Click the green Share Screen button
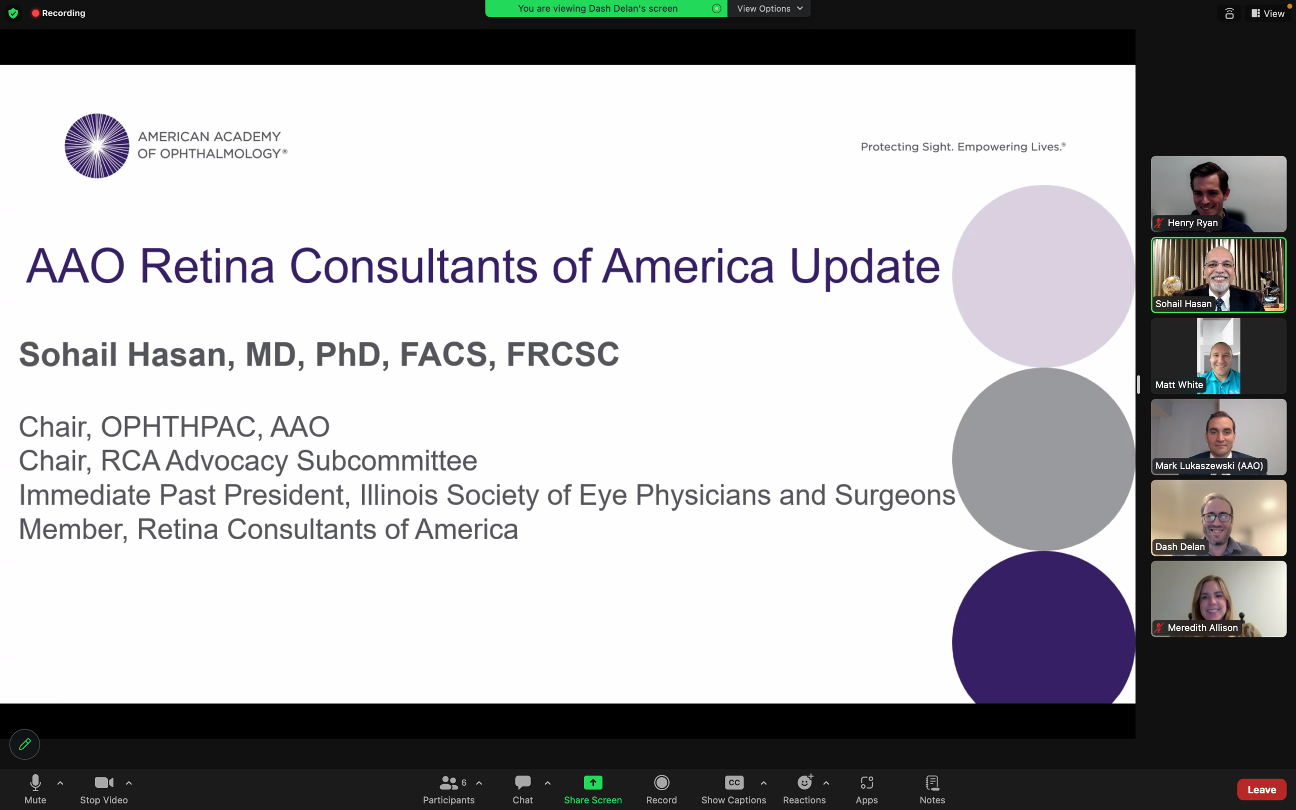1296x810 pixels. 593,789
